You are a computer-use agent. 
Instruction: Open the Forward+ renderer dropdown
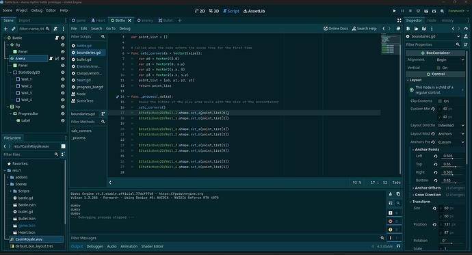[458, 11]
